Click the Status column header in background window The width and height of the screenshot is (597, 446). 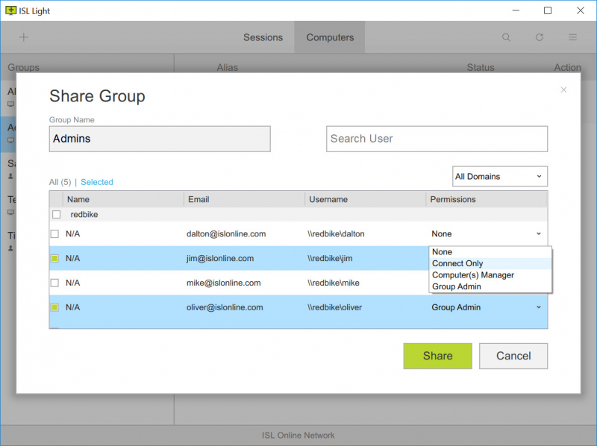click(x=481, y=67)
